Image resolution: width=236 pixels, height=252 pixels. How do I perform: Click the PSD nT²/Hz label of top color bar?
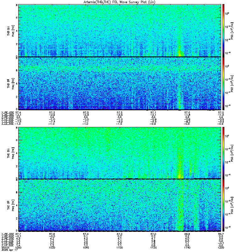click(232, 31)
